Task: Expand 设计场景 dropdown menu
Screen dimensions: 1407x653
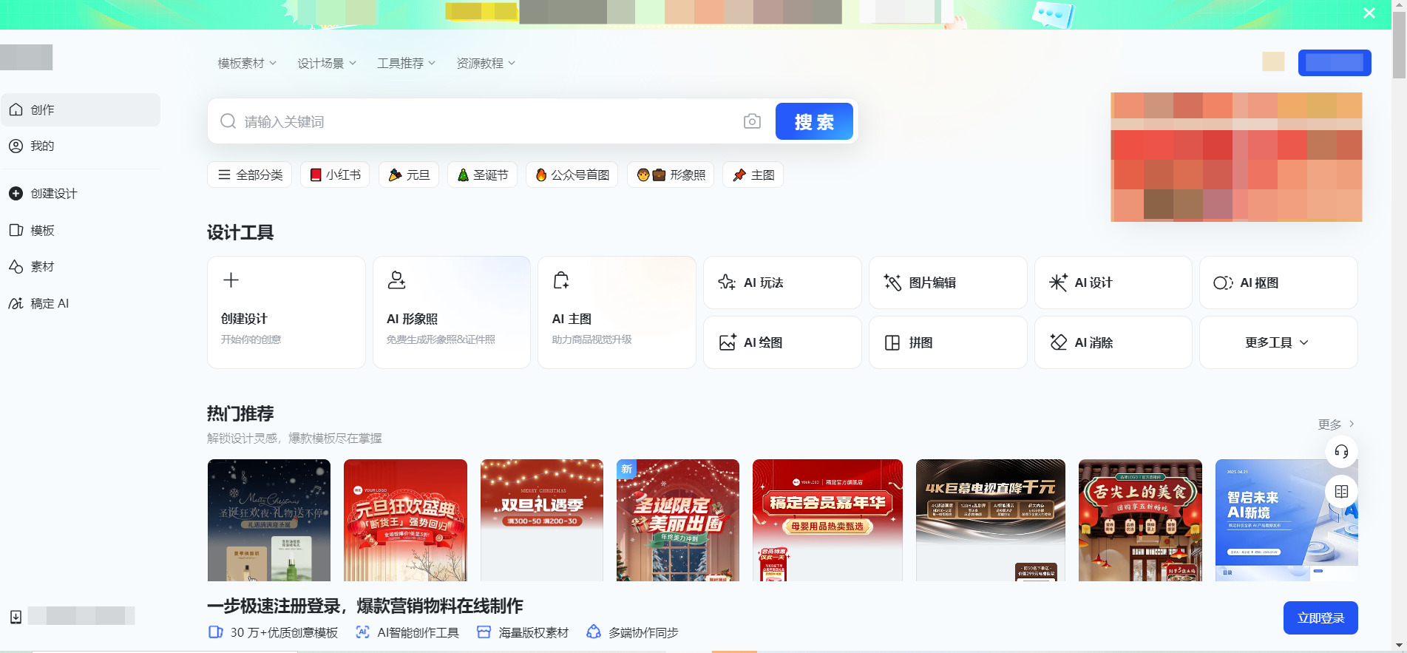Action: (327, 64)
